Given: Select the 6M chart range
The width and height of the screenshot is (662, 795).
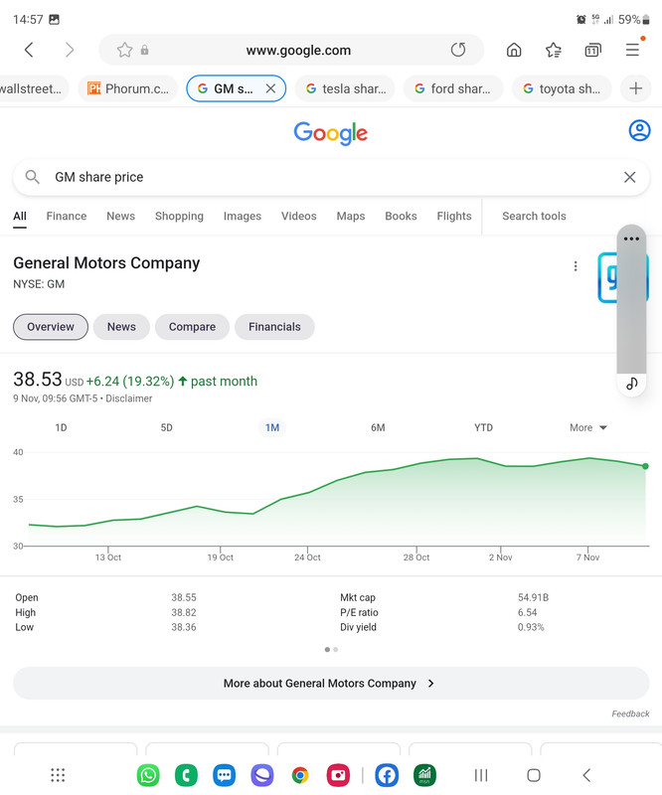Looking at the screenshot, I should [x=378, y=427].
